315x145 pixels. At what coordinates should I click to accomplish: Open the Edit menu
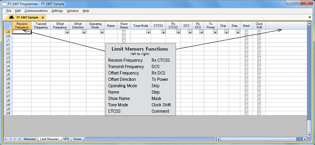(x=18, y=11)
